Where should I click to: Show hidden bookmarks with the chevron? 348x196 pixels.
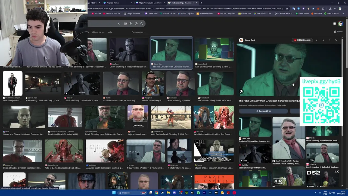[x=343, y=14]
